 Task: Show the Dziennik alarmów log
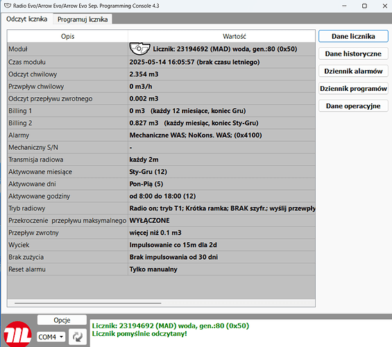[353, 71]
